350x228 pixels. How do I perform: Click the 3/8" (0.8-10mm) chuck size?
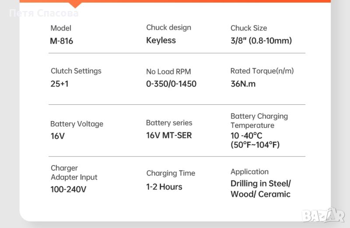coord(261,41)
